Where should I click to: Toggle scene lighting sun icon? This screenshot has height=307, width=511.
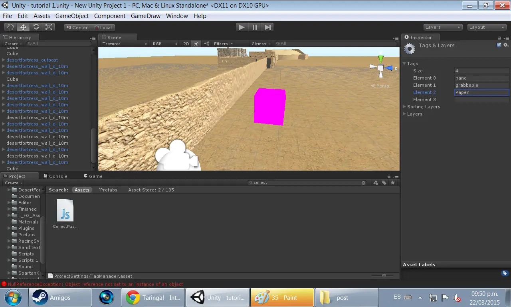196,44
